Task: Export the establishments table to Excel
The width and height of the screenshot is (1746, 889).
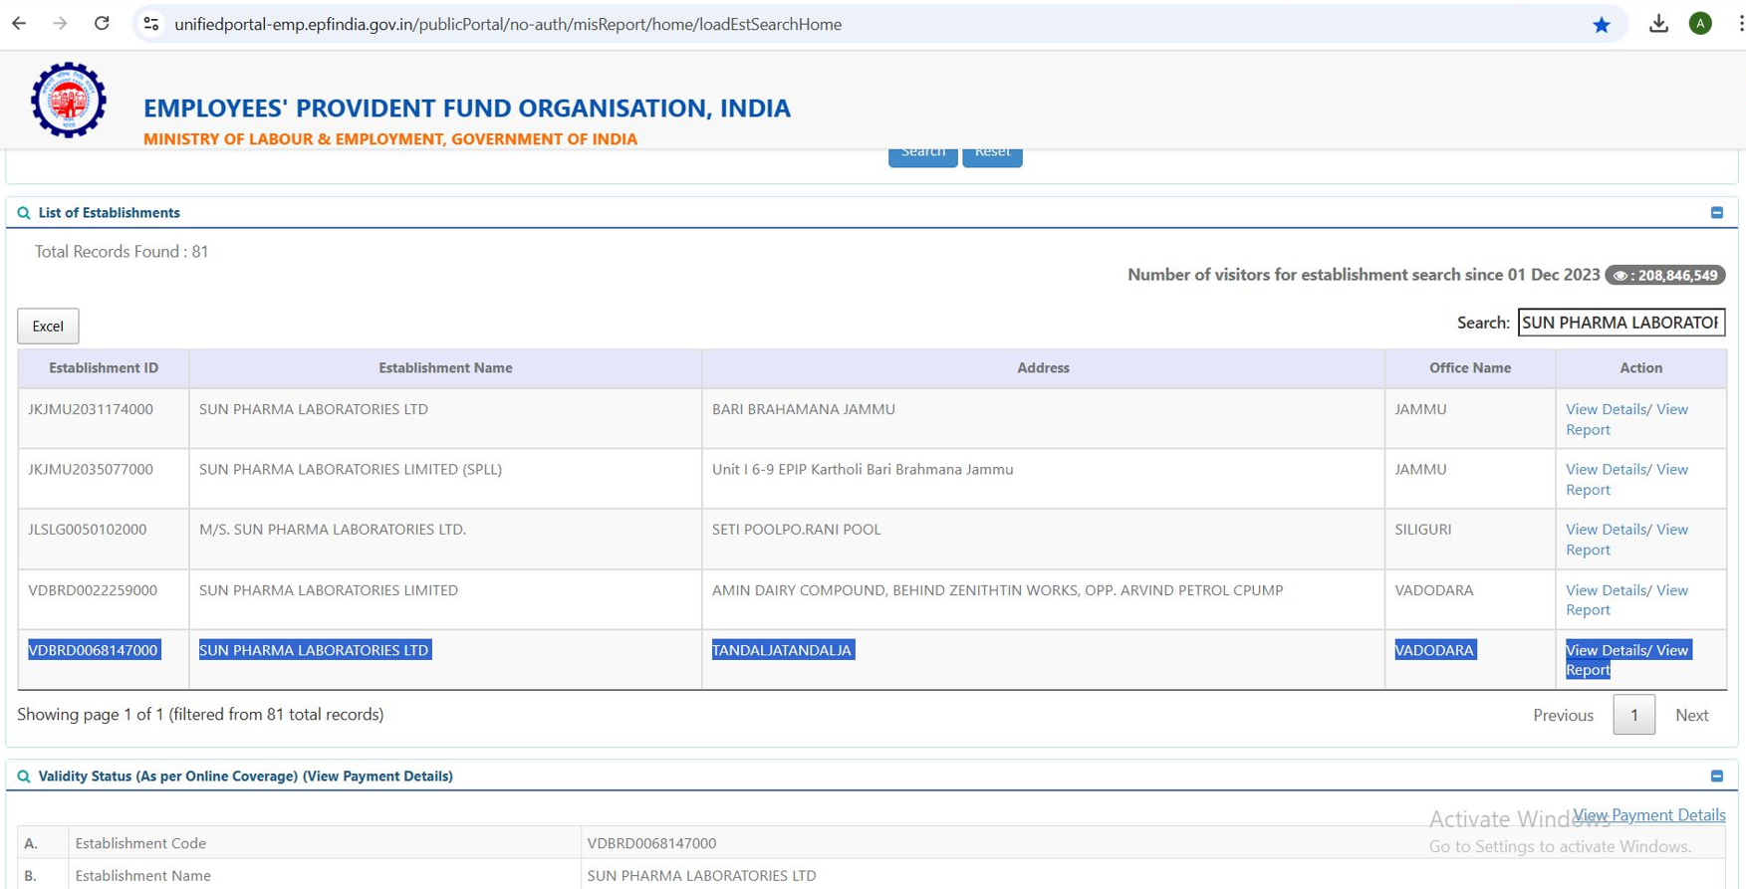Action: [x=48, y=327]
